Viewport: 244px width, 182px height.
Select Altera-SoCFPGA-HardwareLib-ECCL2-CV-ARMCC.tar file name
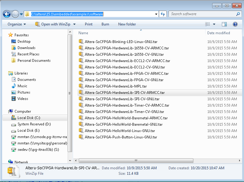pos(127,61)
